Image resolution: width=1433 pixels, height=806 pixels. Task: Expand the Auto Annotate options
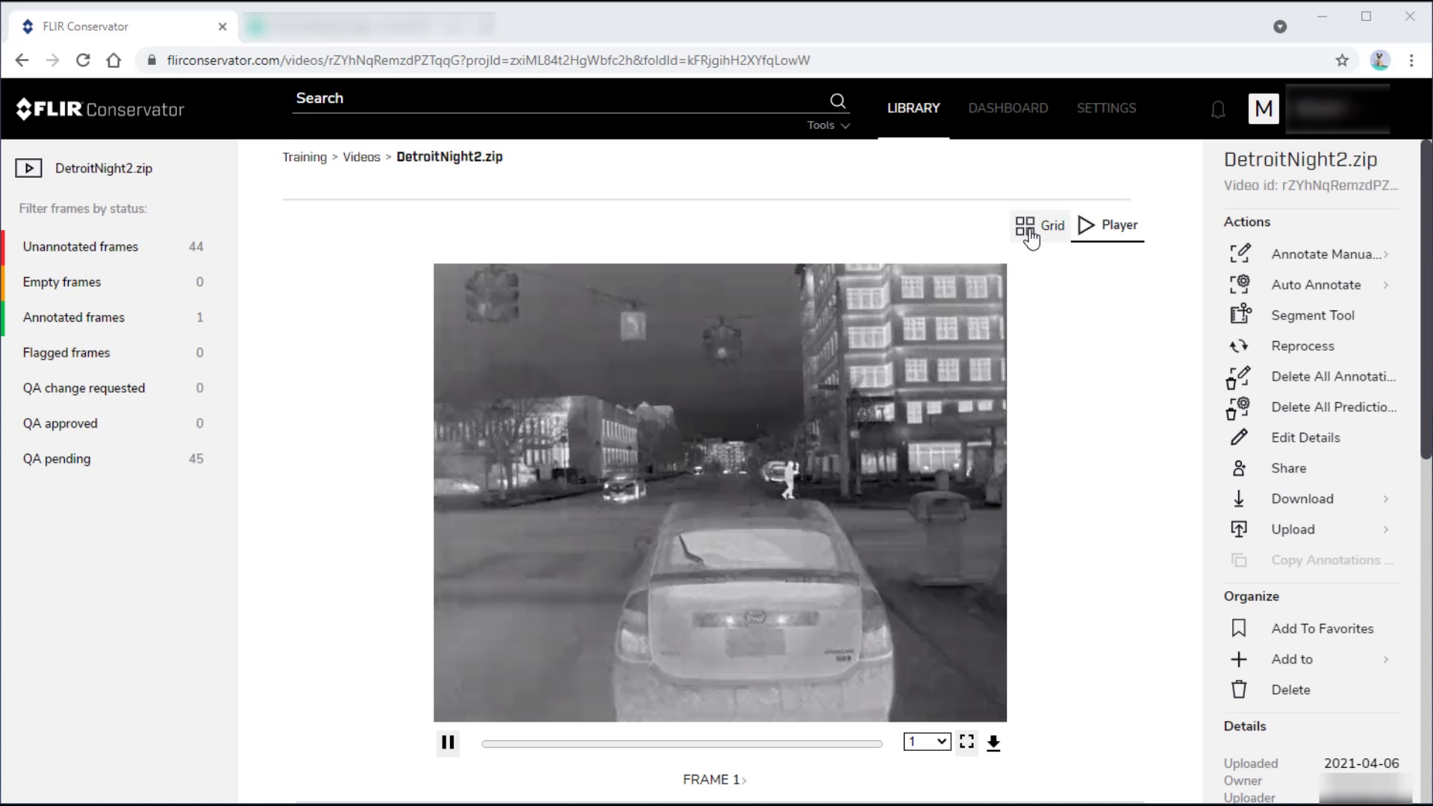(1389, 284)
